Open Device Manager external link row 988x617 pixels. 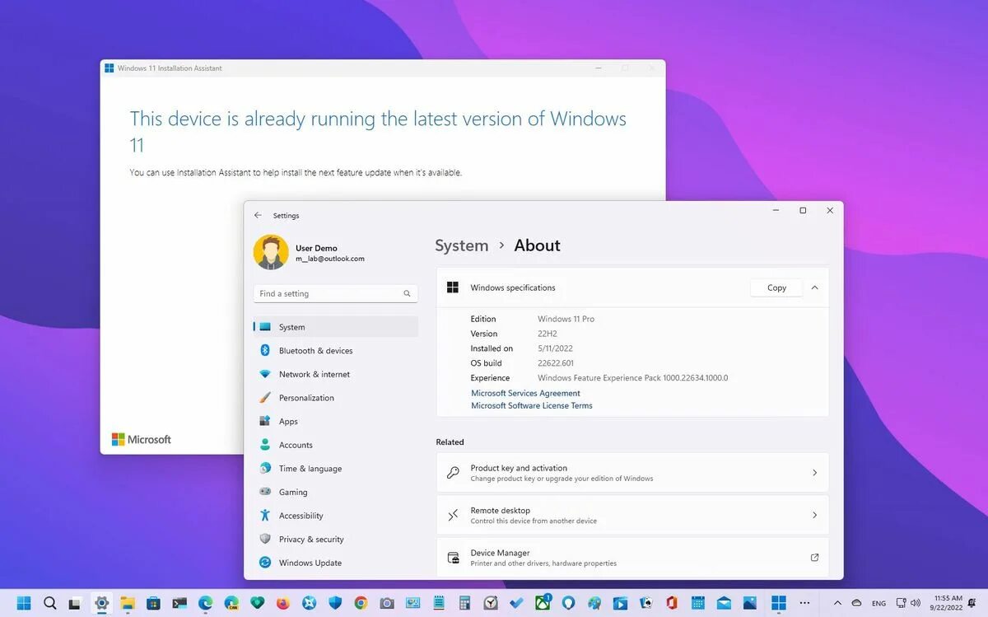point(632,558)
